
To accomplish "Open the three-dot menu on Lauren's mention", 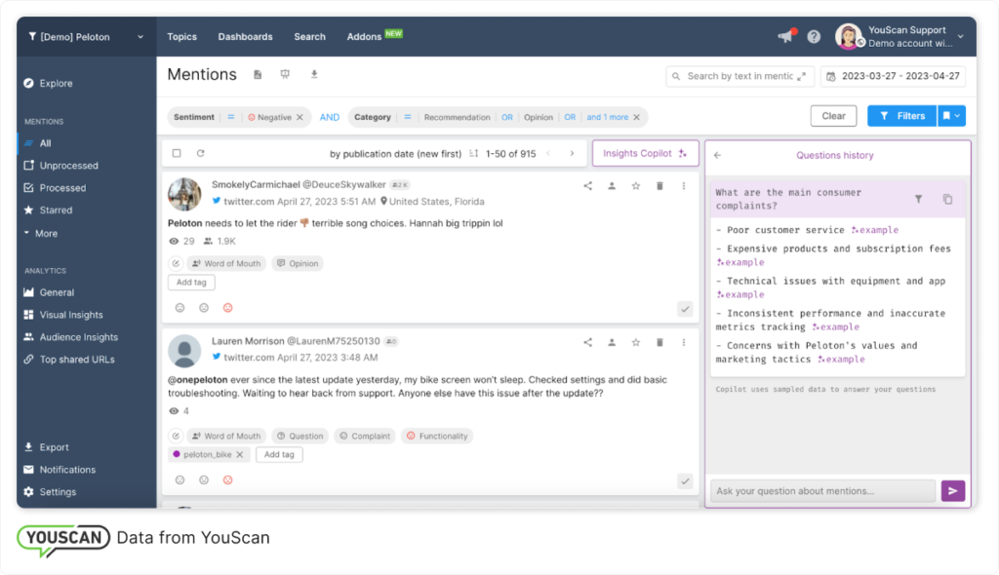I will [683, 341].
